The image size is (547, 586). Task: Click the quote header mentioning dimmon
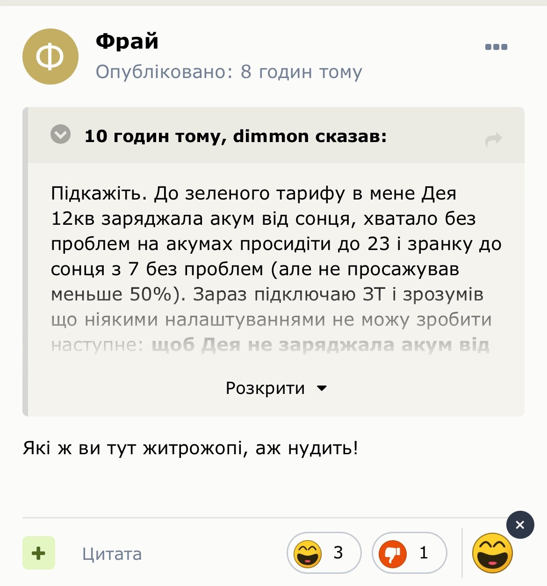[236, 136]
